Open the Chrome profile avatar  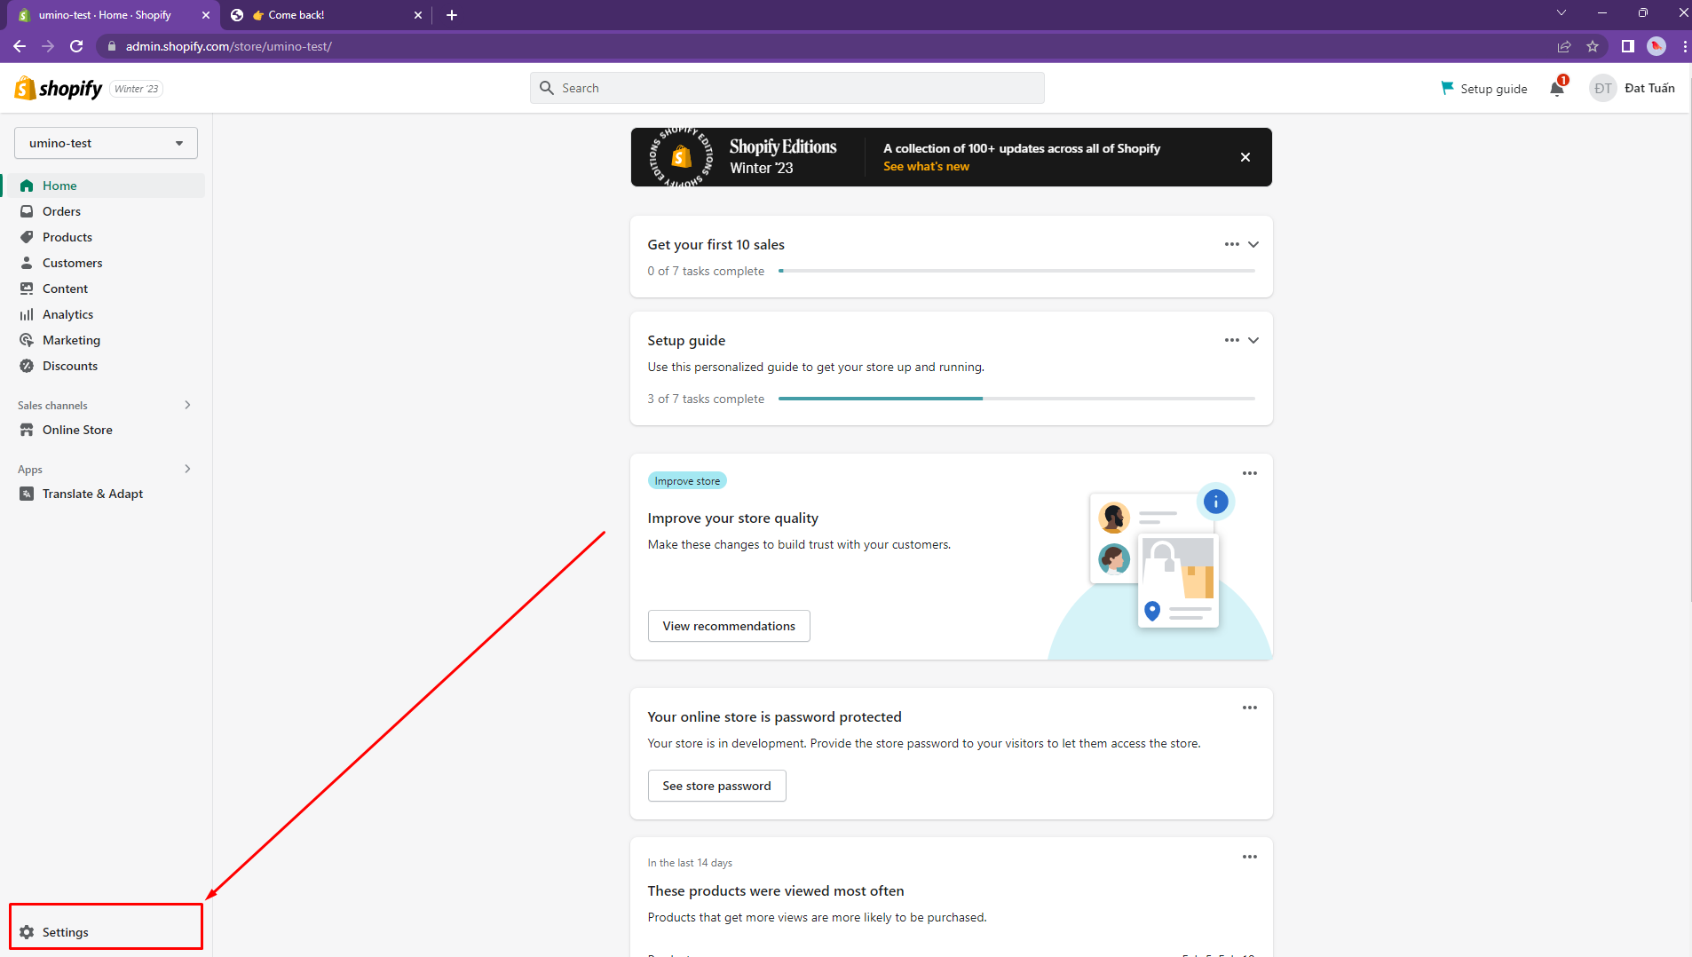pos(1656,46)
